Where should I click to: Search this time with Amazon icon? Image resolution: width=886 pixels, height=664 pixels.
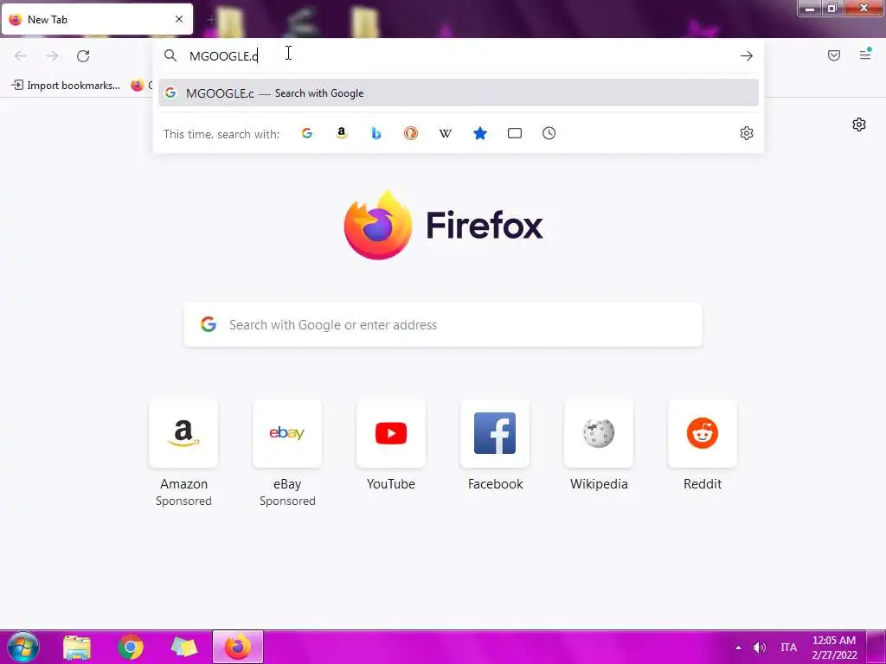[x=341, y=133]
